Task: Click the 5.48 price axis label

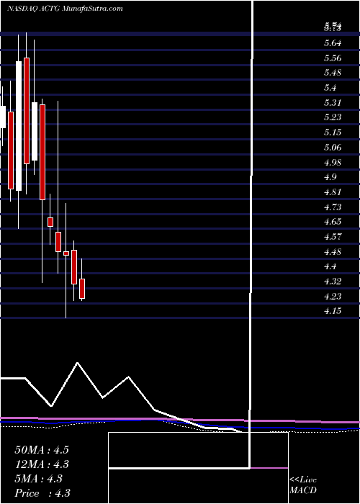Action: point(333,73)
